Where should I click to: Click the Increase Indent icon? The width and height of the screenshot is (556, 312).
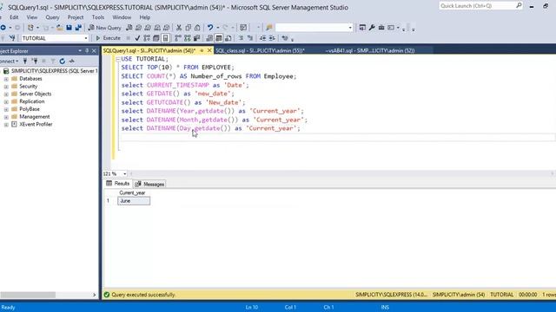[272, 38]
